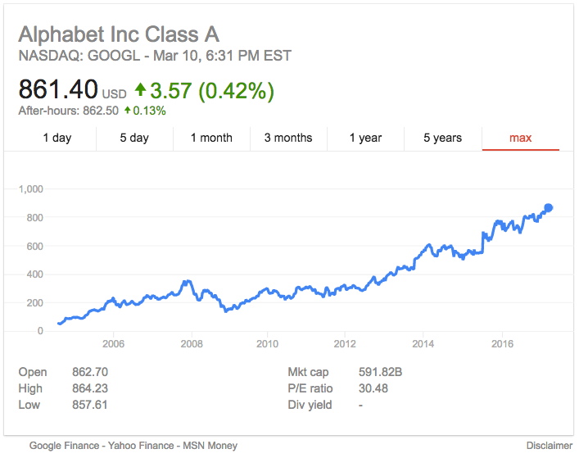Go to the MSN Money link
Viewport: 579px width, 458px height.
(210, 446)
